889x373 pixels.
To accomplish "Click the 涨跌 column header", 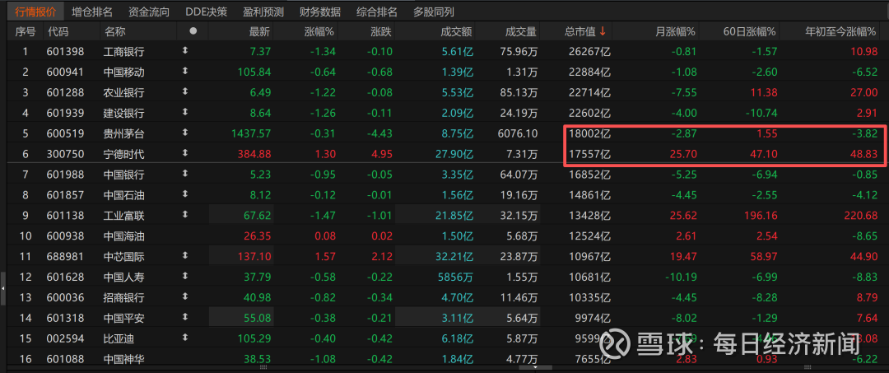I will click(380, 32).
